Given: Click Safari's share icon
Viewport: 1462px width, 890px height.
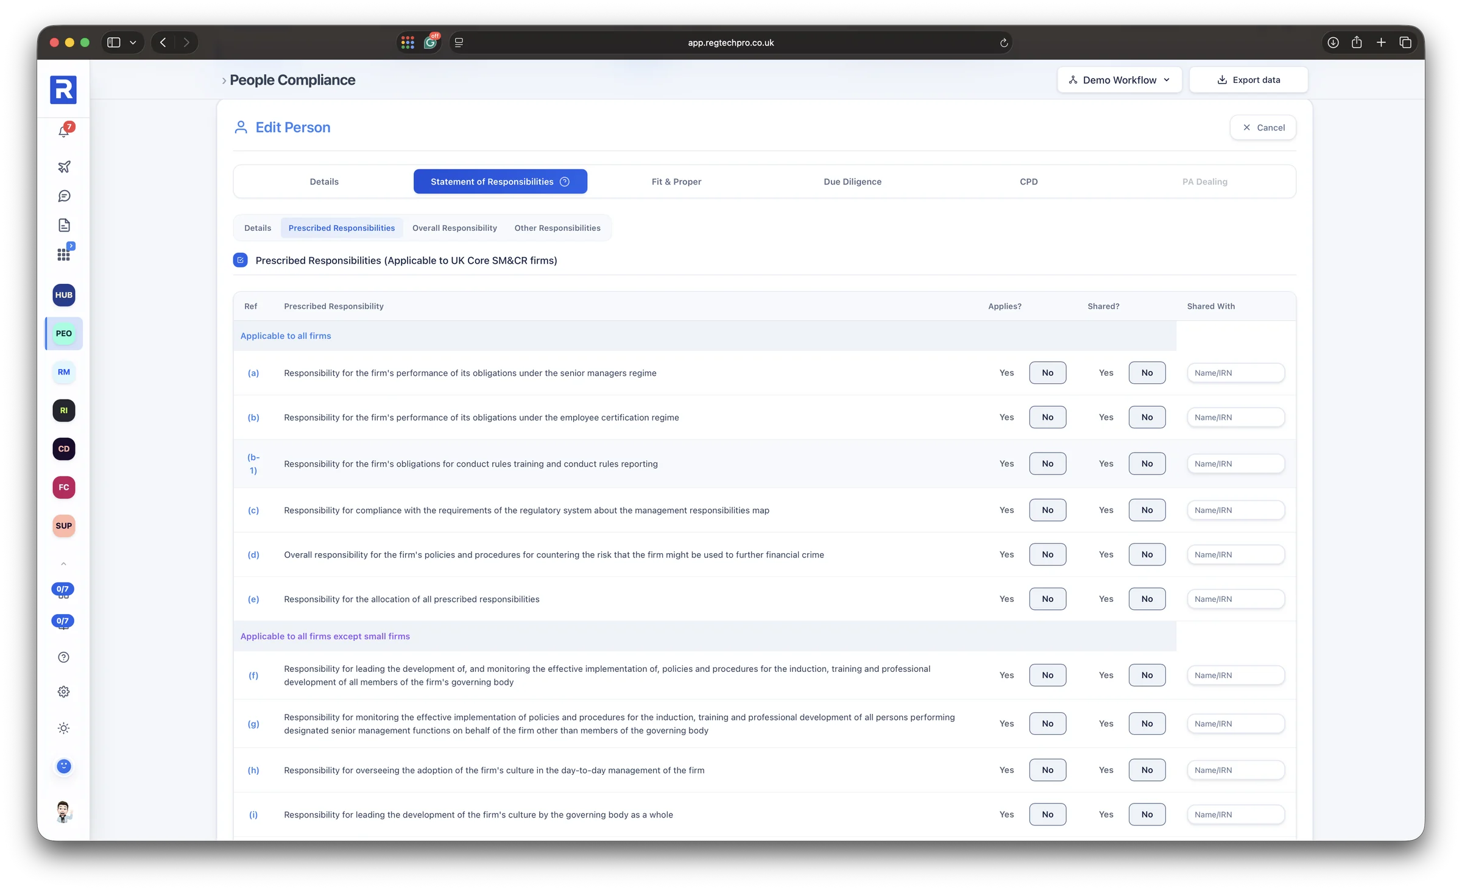Looking at the screenshot, I should (1357, 43).
